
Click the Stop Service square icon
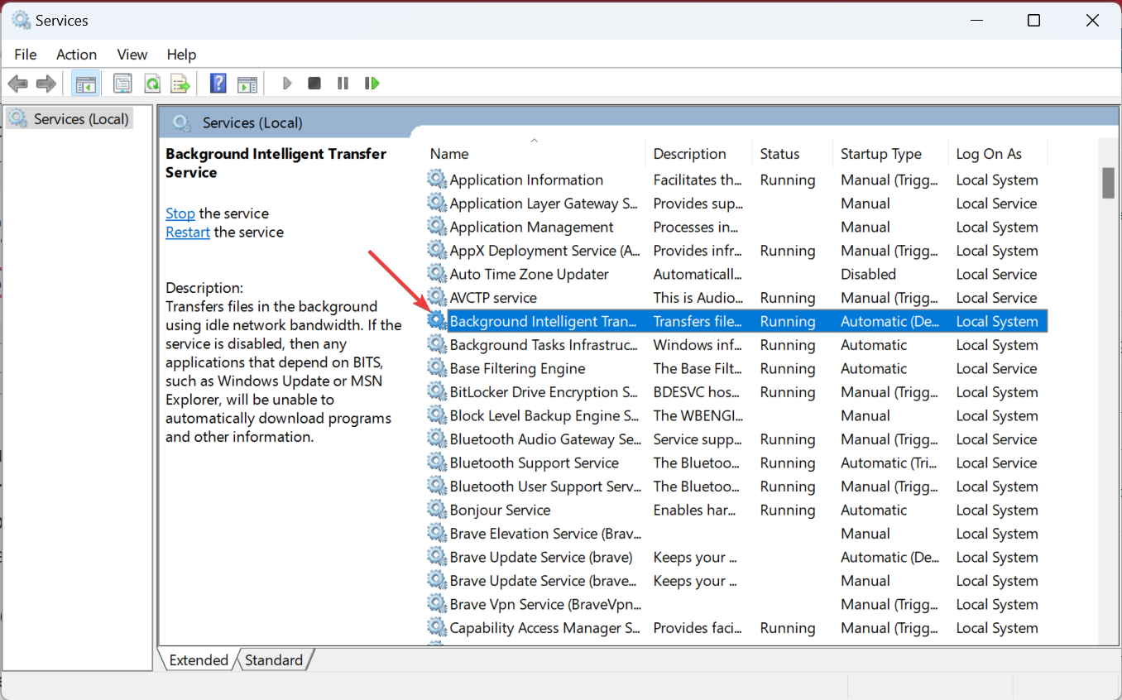314,84
